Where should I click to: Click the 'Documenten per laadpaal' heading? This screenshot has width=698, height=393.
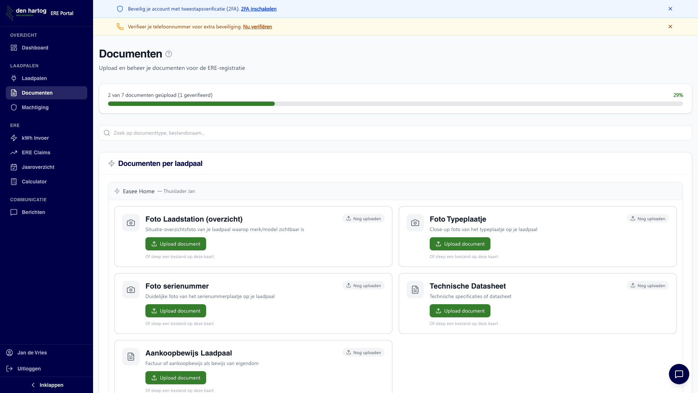point(160,164)
